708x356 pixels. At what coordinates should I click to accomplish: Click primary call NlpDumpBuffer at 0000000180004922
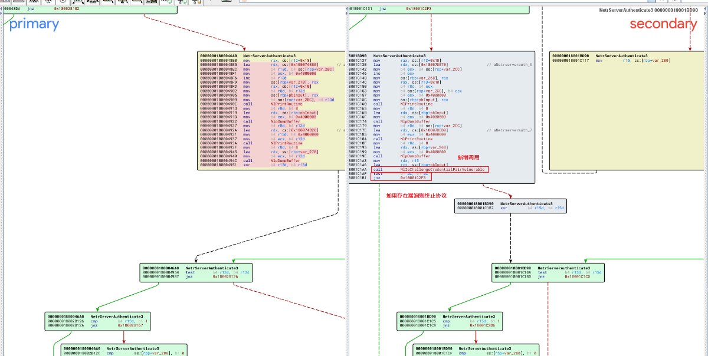(250, 122)
